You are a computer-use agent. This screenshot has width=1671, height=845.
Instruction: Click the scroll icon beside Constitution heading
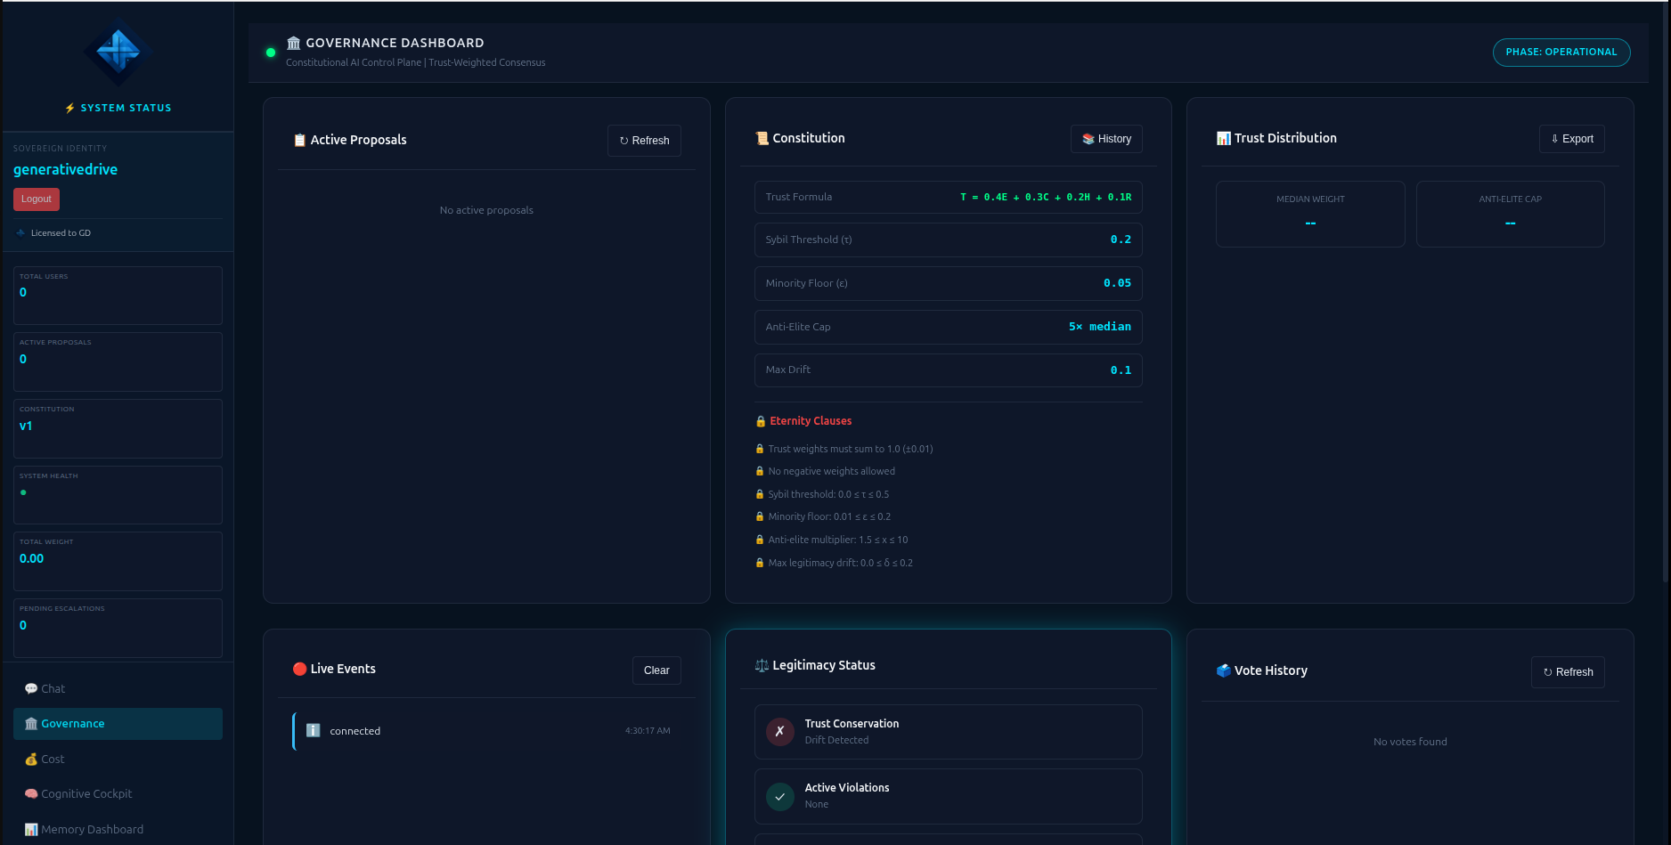[x=762, y=138]
